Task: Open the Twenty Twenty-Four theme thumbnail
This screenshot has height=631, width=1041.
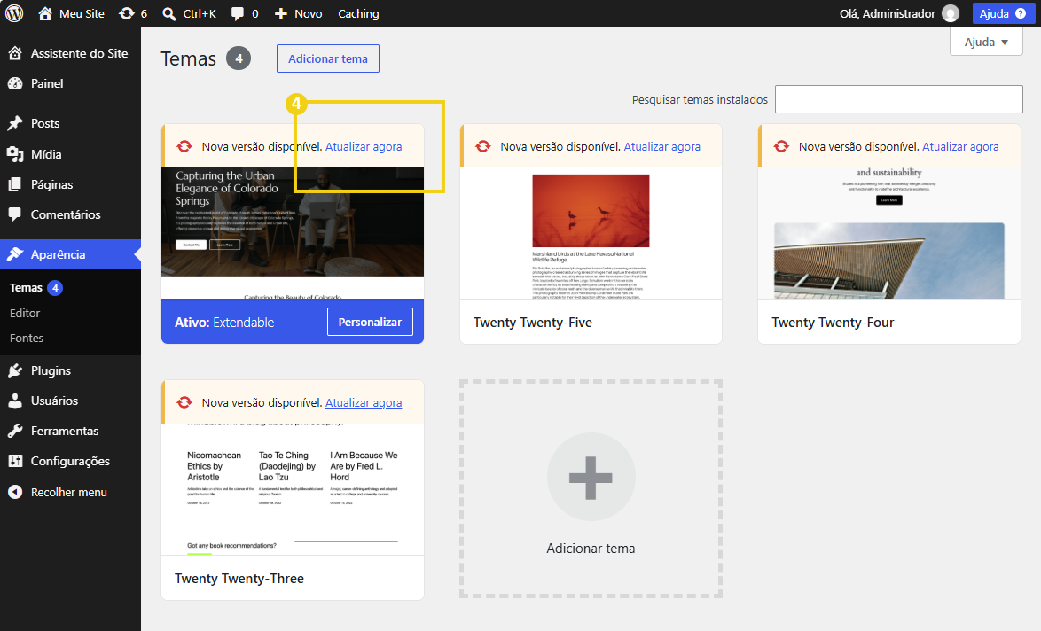Action: [889, 233]
